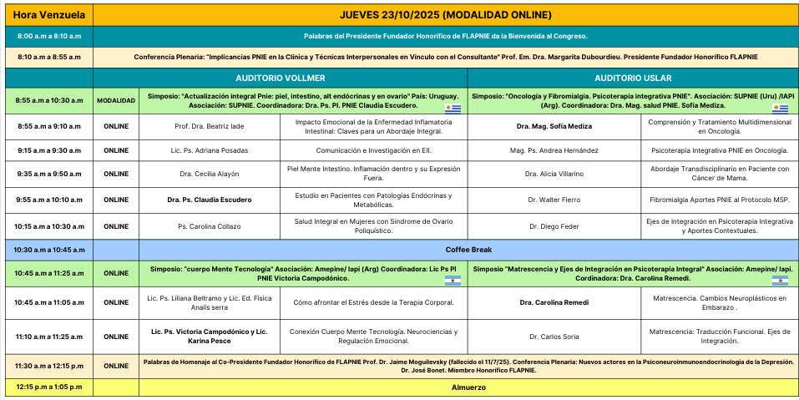Click 'Lic. Ps. Victoria Campodónico y Lic. Karina Pesce' cell
Viewport: 799px width, 400px height.
tap(210, 337)
